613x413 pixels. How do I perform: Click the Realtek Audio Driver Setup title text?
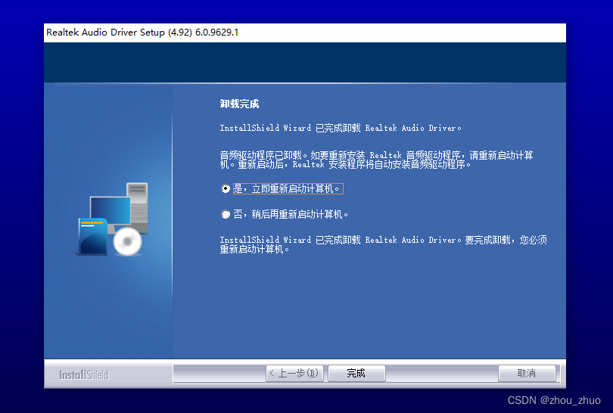(142, 32)
